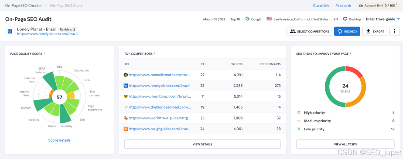Viewport: 403px width, 159px height.
Task: Click the Page Quality Score info icon
Action: point(44,53)
